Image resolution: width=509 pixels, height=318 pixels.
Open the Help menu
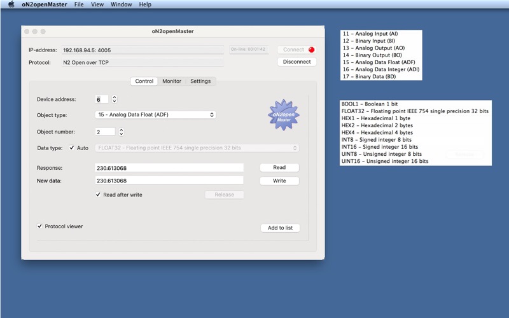point(145,4)
